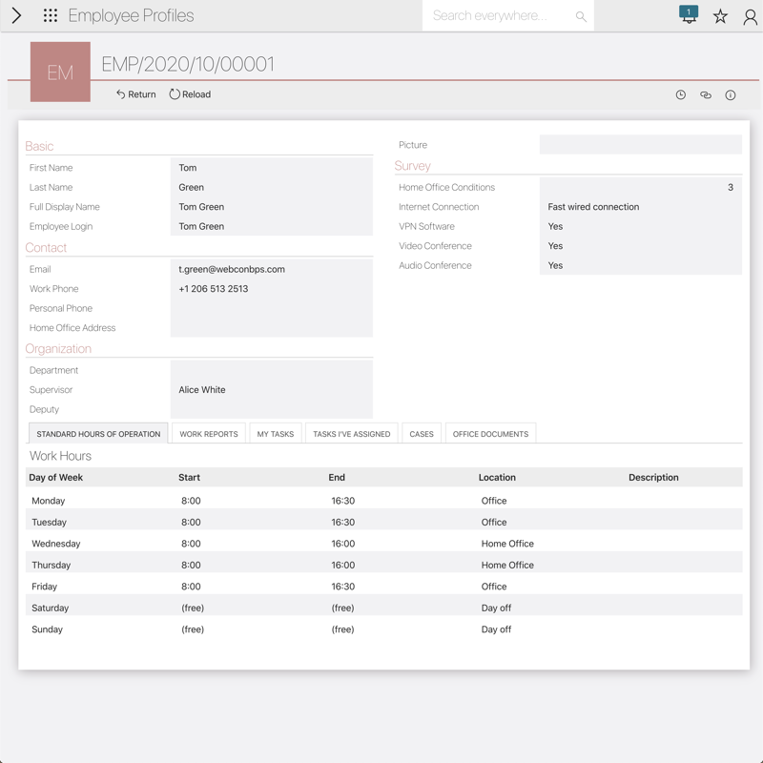This screenshot has height=763, width=763.
Task: Go to the Cases tab
Action: (x=422, y=434)
